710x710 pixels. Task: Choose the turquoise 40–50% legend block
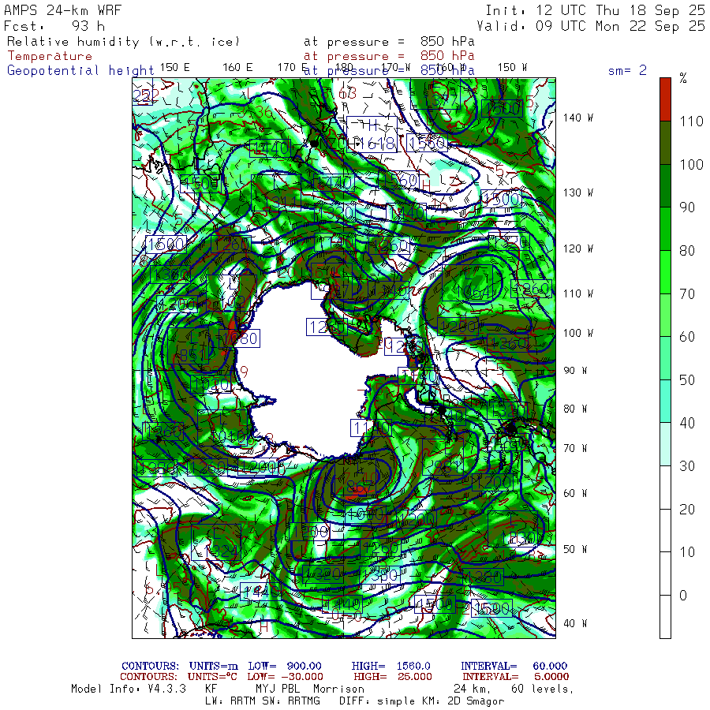665,402
